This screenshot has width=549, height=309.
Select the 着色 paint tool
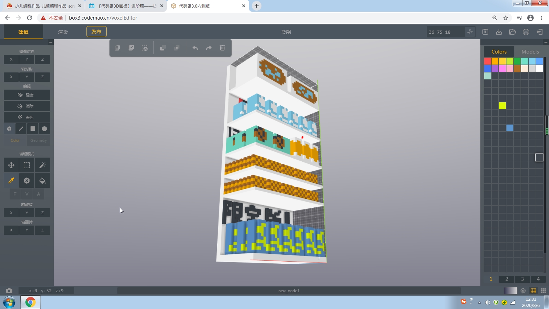coord(27,117)
